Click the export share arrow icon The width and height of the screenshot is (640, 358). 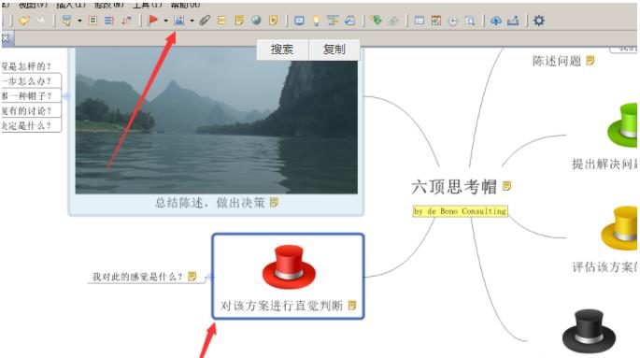click(513, 20)
